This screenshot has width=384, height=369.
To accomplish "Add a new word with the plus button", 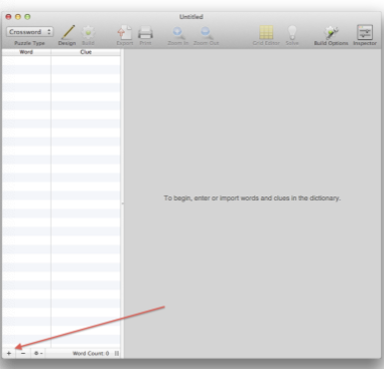I will [x=9, y=353].
